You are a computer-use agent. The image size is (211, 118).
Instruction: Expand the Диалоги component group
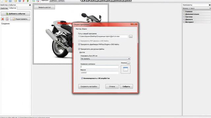[x=184, y=19]
